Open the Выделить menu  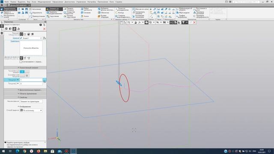tap(21, 2)
